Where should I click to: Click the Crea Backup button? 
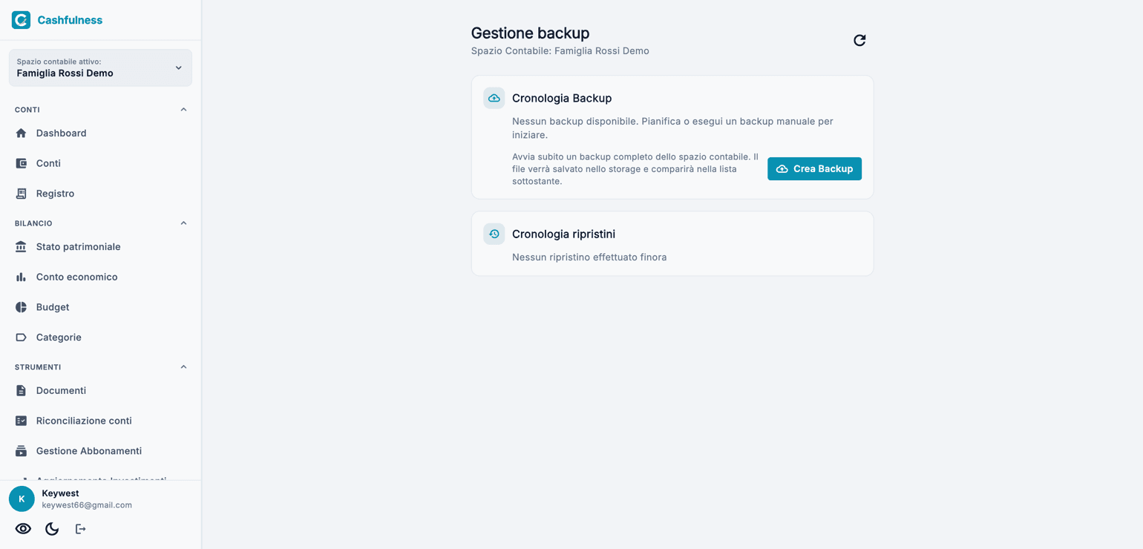pos(814,168)
